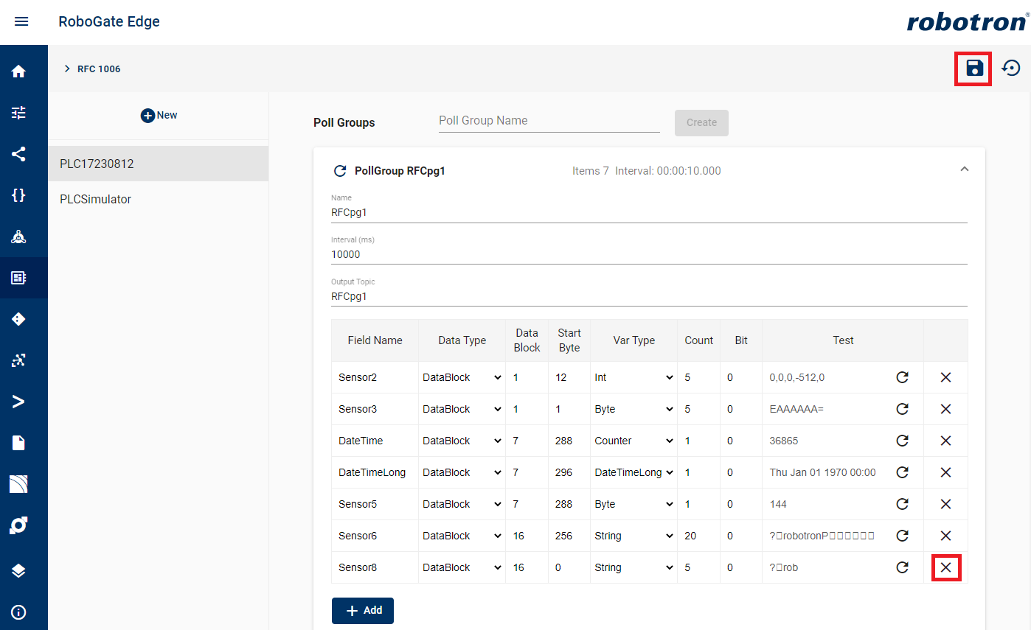
Task: Open Data Type dropdown for Sensor2
Action: 462,377
